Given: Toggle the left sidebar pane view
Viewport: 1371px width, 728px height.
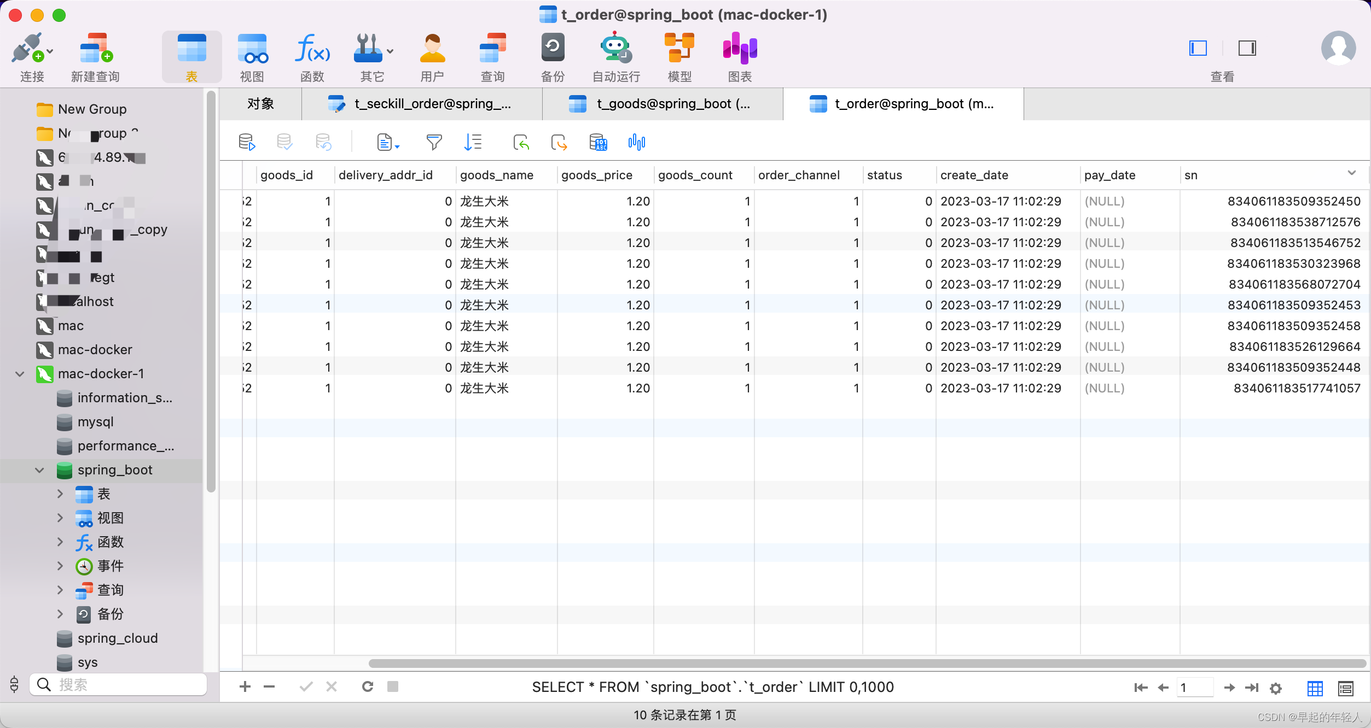Looking at the screenshot, I should (1198, 48).
